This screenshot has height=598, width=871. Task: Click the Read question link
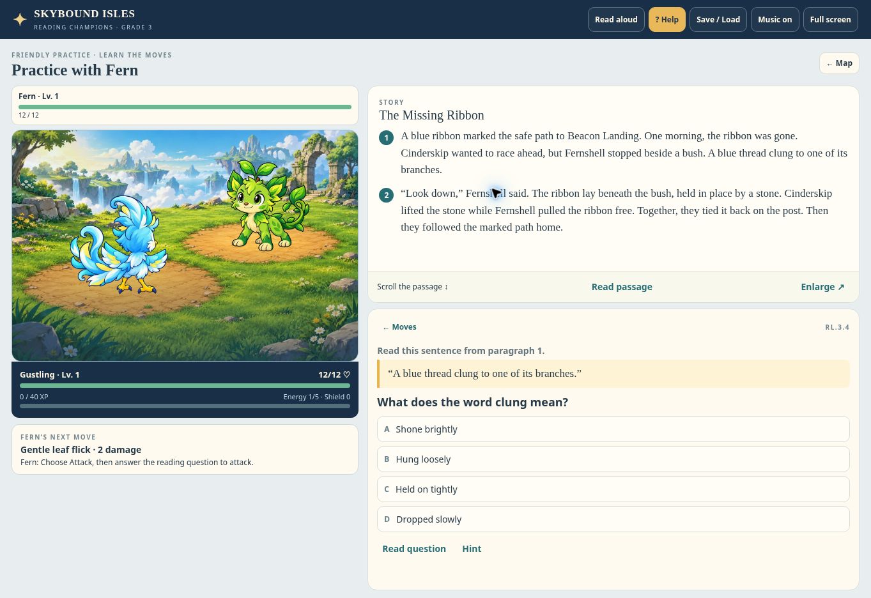(x=414, y=549)
